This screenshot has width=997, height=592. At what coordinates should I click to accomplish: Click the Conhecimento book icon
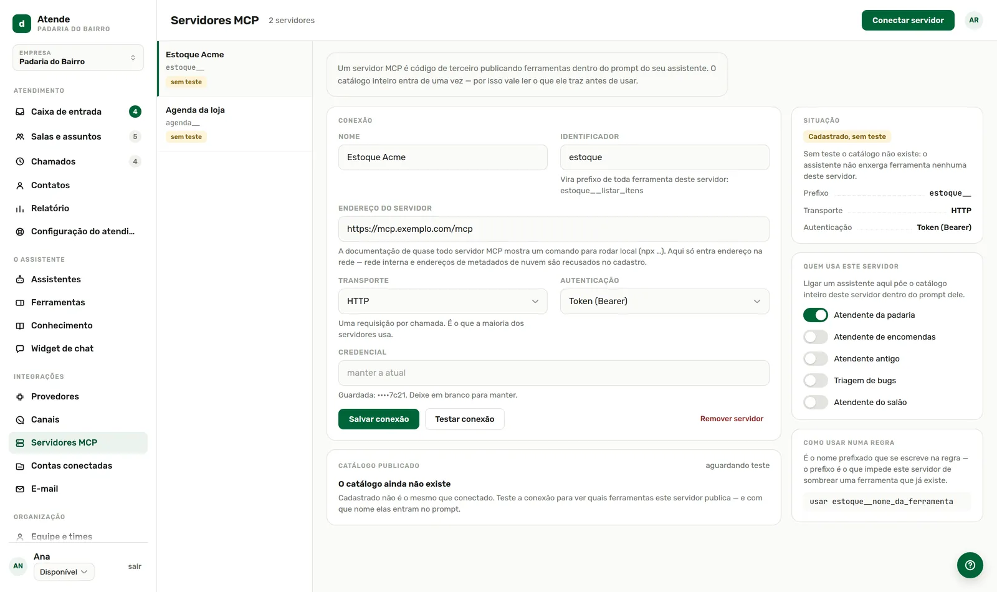tap(20, 325)
